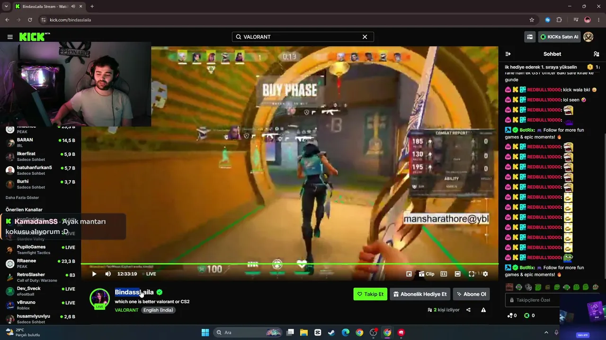Open husamviyuviyu recommended channel
606x340 pixels.
40,319
